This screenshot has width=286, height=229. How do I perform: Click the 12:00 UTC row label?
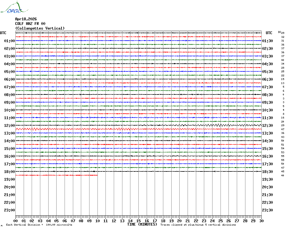10,126
